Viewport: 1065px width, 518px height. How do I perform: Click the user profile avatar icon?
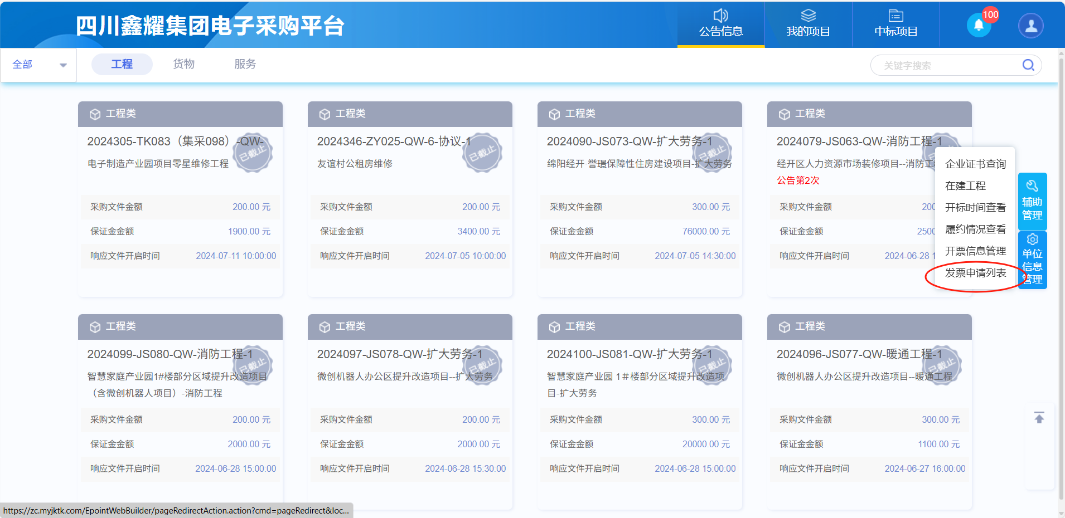(1030, 26)
